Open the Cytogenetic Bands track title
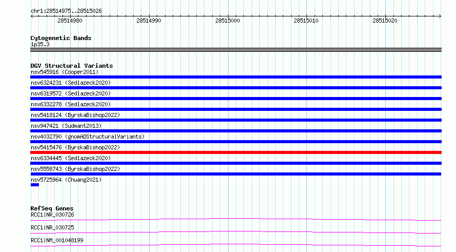 tap(61, 38)
